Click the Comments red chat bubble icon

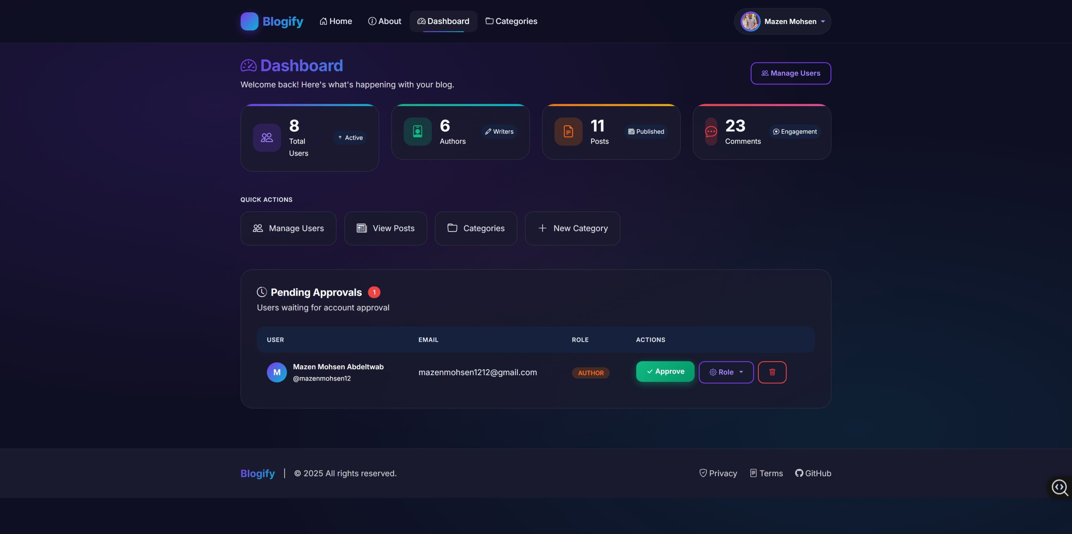point(711,132)
